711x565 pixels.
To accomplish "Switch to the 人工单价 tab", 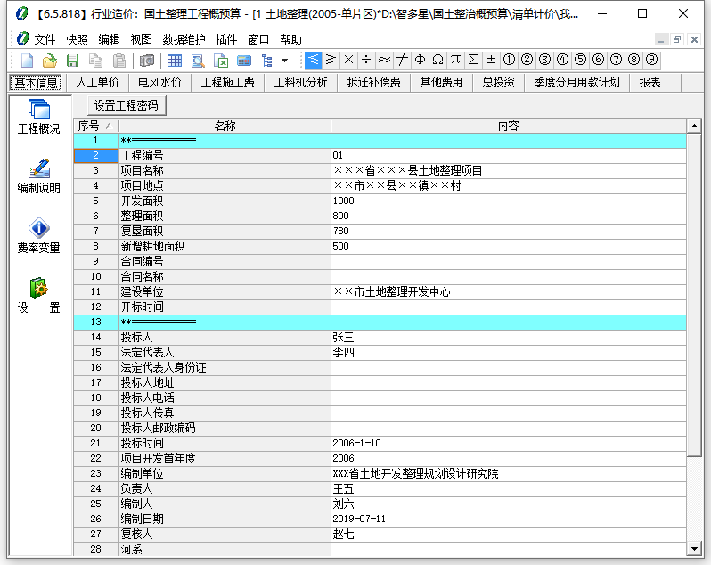I will click(x=97, y=82).
